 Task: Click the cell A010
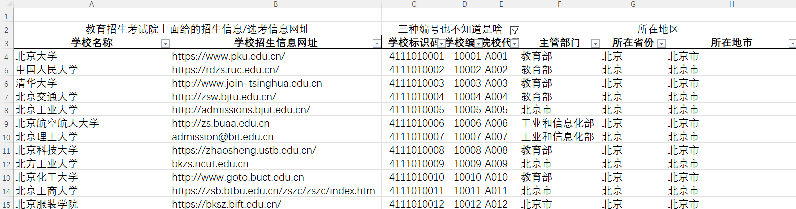click(x=501, y=177)
